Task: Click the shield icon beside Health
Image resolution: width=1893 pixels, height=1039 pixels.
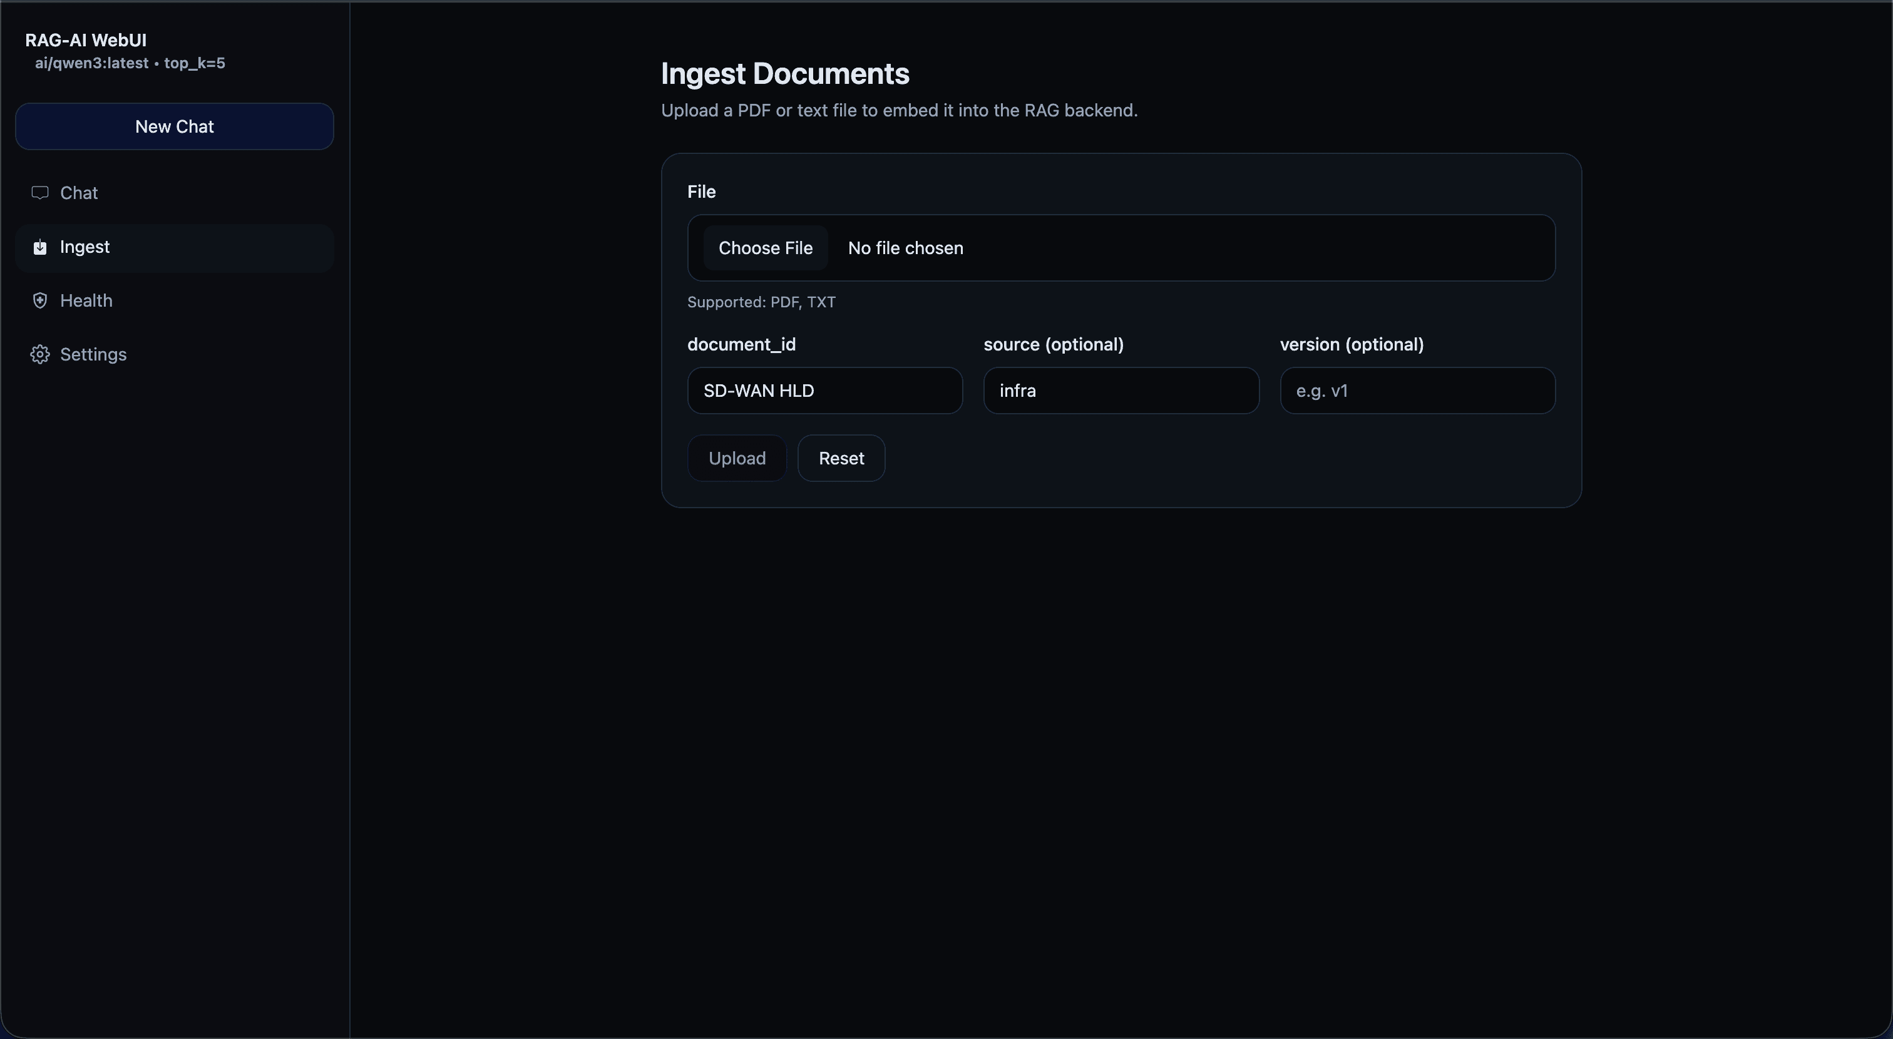Action: pos(41,300)
